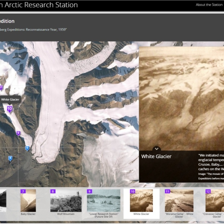This screenshot has width=224, height=224.
Task: Select map marker number 9
Action: pyautogui.click(x=18, y=133)
